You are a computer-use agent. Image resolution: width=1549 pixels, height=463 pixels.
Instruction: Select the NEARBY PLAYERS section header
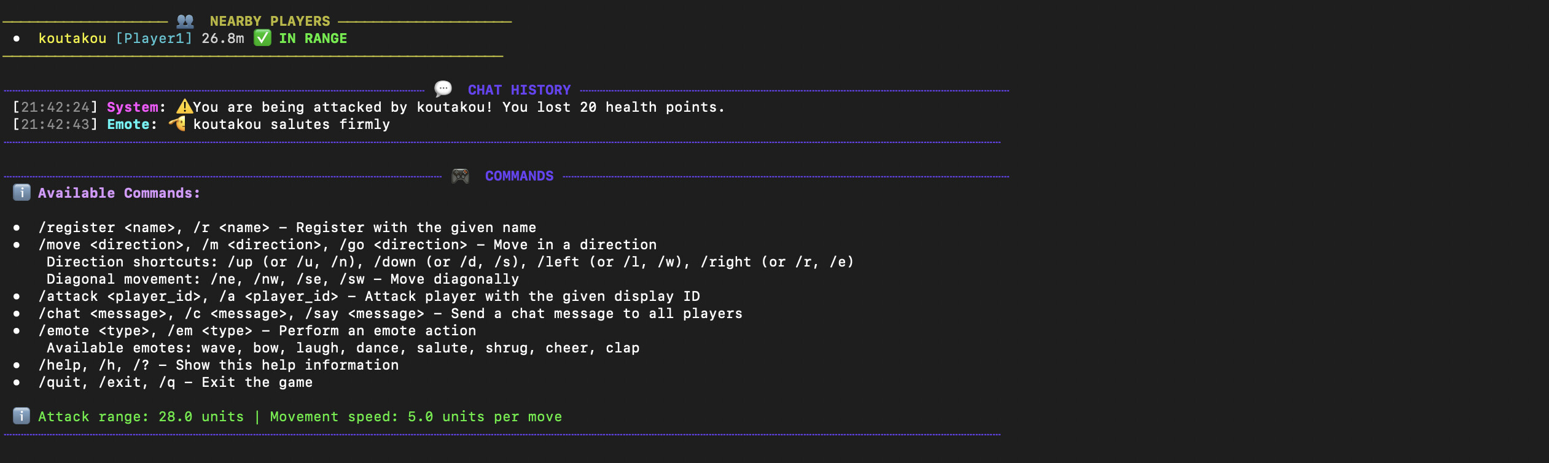[x=270, y=21]
